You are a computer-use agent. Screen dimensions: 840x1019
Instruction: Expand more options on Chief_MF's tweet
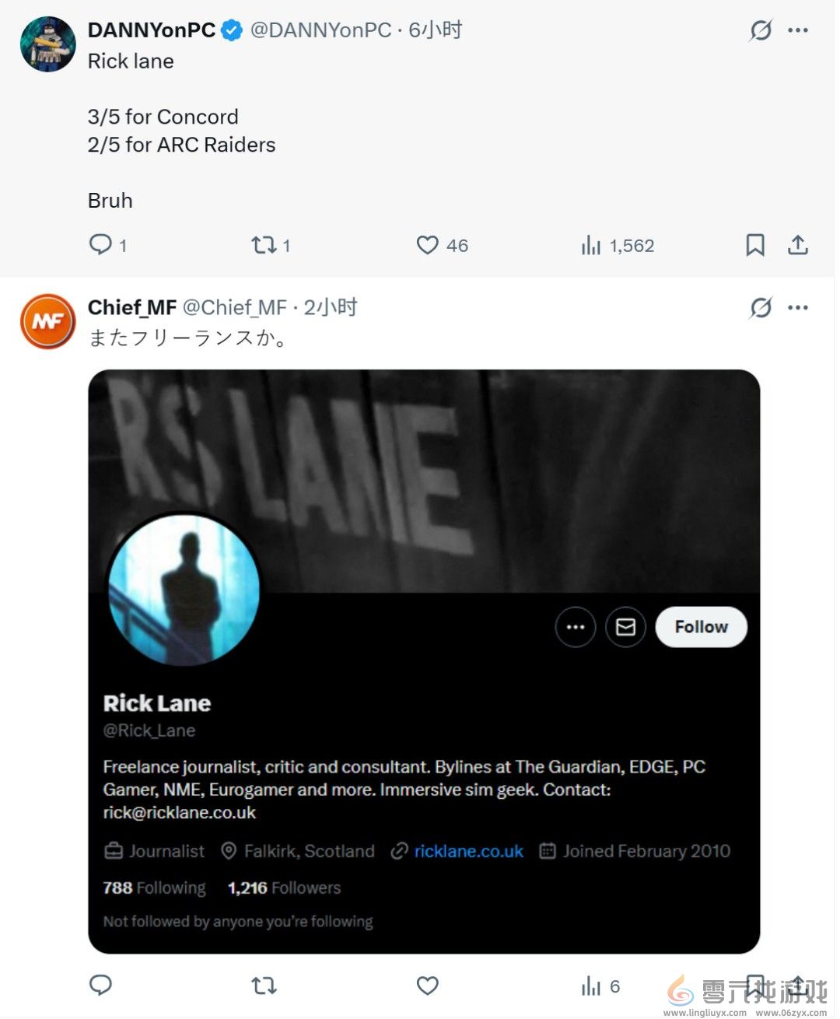(798, 308)
